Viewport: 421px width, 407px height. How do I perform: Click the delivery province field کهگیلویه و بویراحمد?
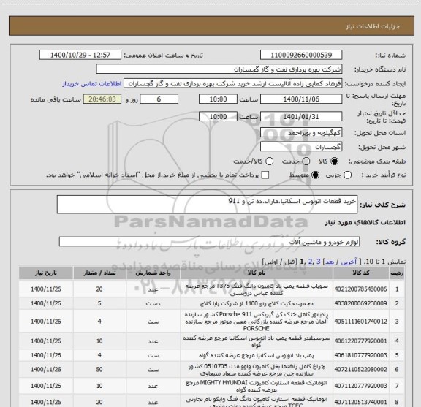(x=301, y=133)
